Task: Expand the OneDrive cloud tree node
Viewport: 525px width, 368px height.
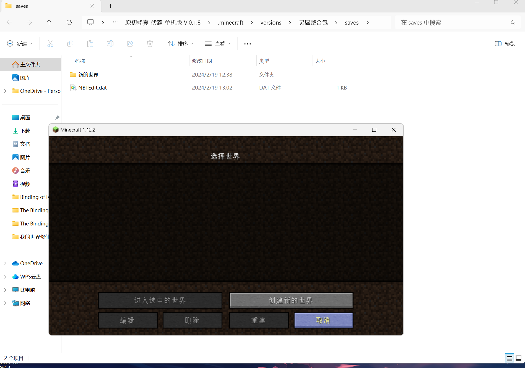Action: (5, 263)
